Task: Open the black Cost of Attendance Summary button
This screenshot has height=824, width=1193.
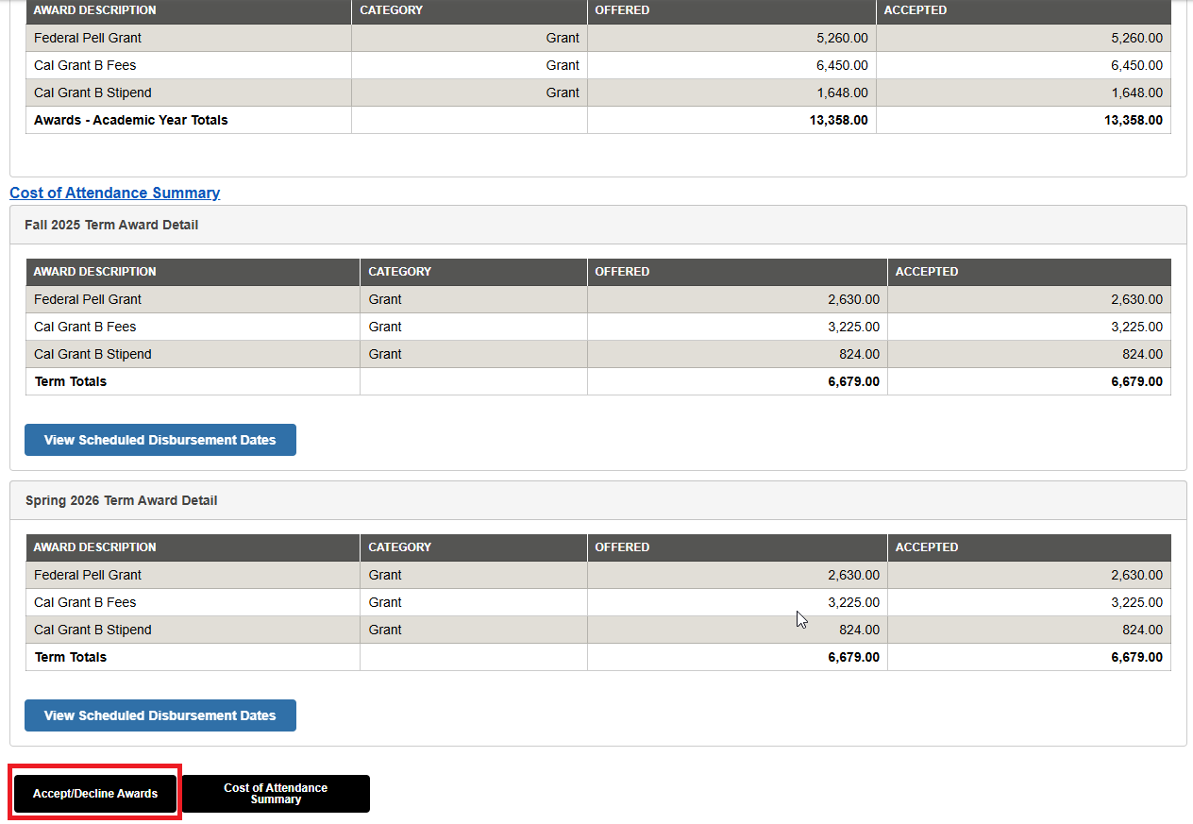Action: [276, 794]
